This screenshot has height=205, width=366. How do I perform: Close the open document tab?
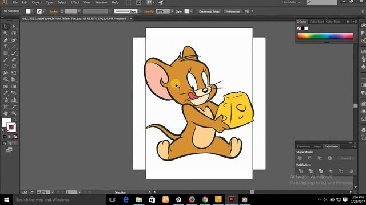(x=131, y=18)
